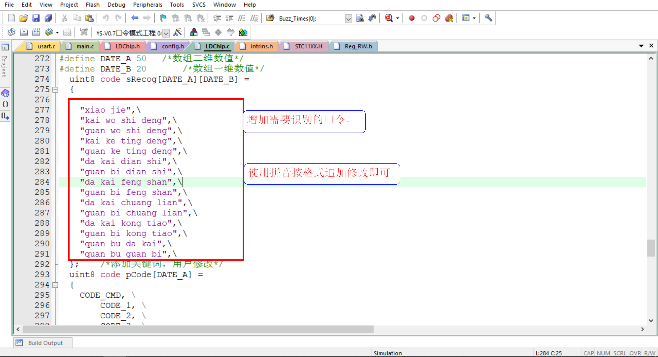Click the Build Output button
658x357 pixels.
(x=42, y=343)
